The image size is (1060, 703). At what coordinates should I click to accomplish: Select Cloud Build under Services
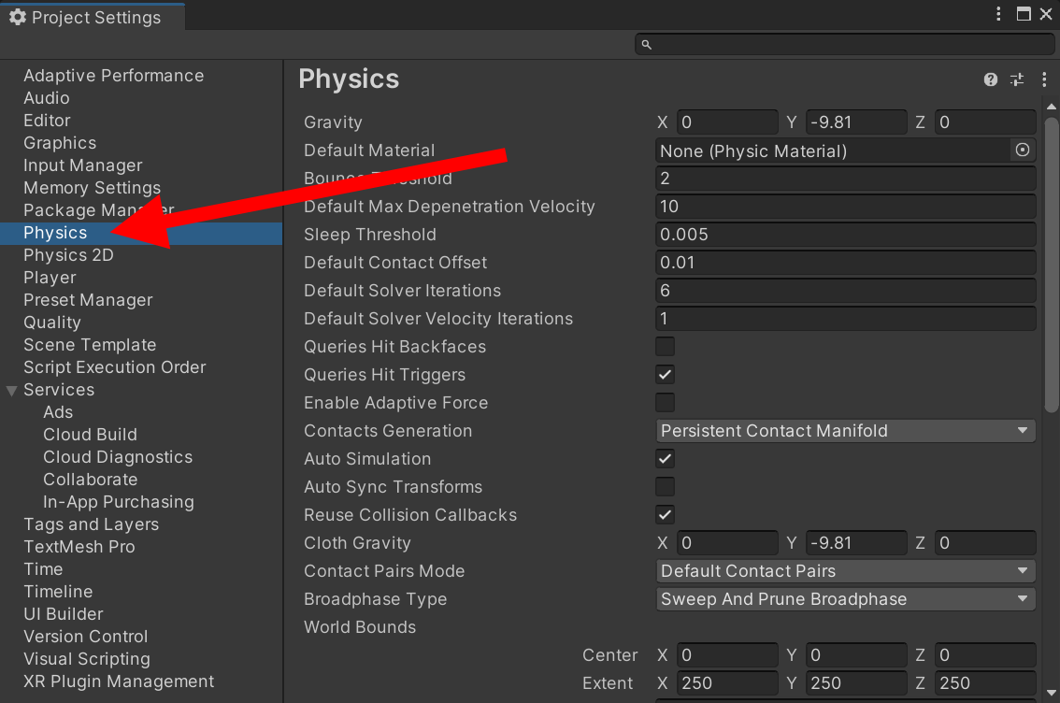point(91,435)
